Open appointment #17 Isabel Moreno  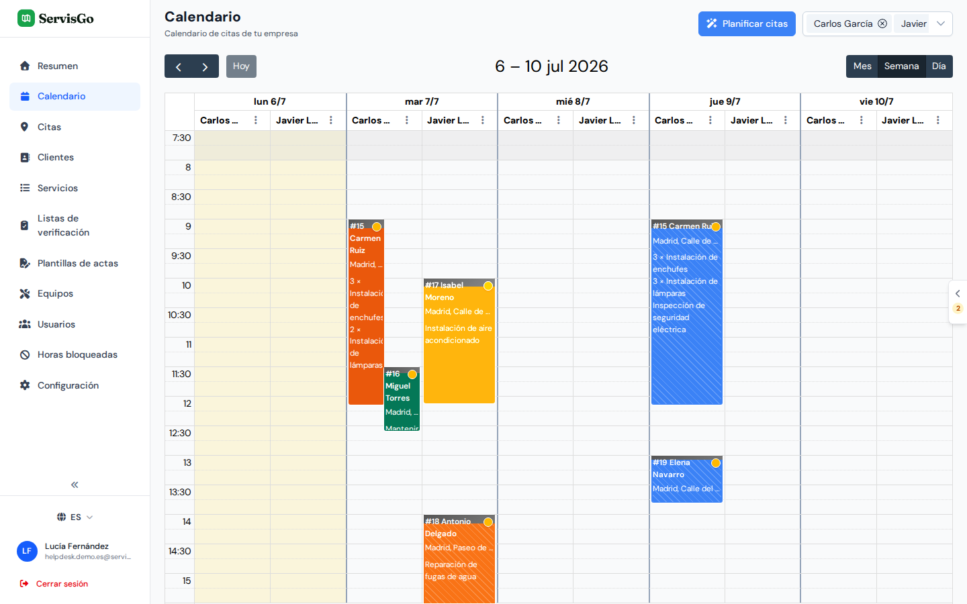click(459, 341)
